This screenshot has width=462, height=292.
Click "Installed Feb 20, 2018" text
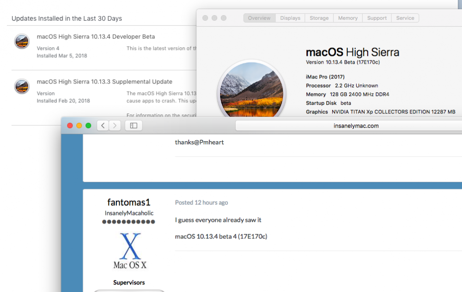(63, 101)
